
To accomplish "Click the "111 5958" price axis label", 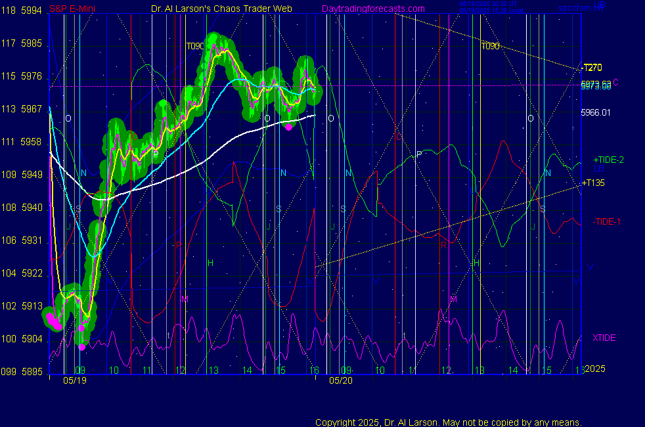I will pyautogui.click(x=22, y=142).
